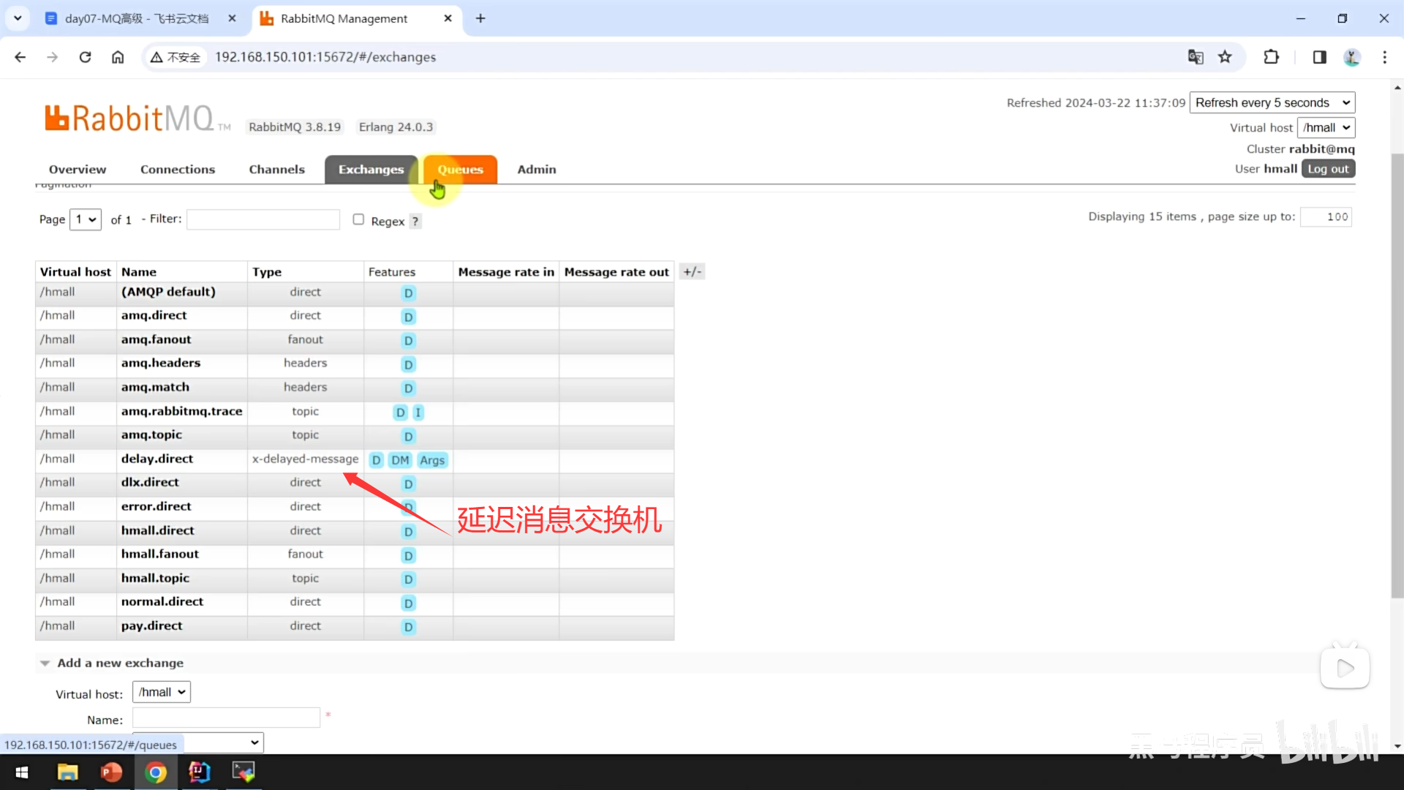Open the Google Translate icon in address bar
Image resolution: width=1404 pixels, height=790 pixels.
tap(1196, 57)
